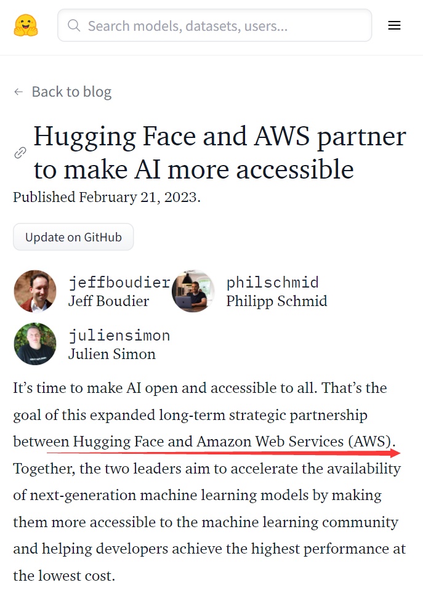Click the back arrow icon
This screenshot has width=423, height=593.
pyautogui.click(x=18, y=92)
